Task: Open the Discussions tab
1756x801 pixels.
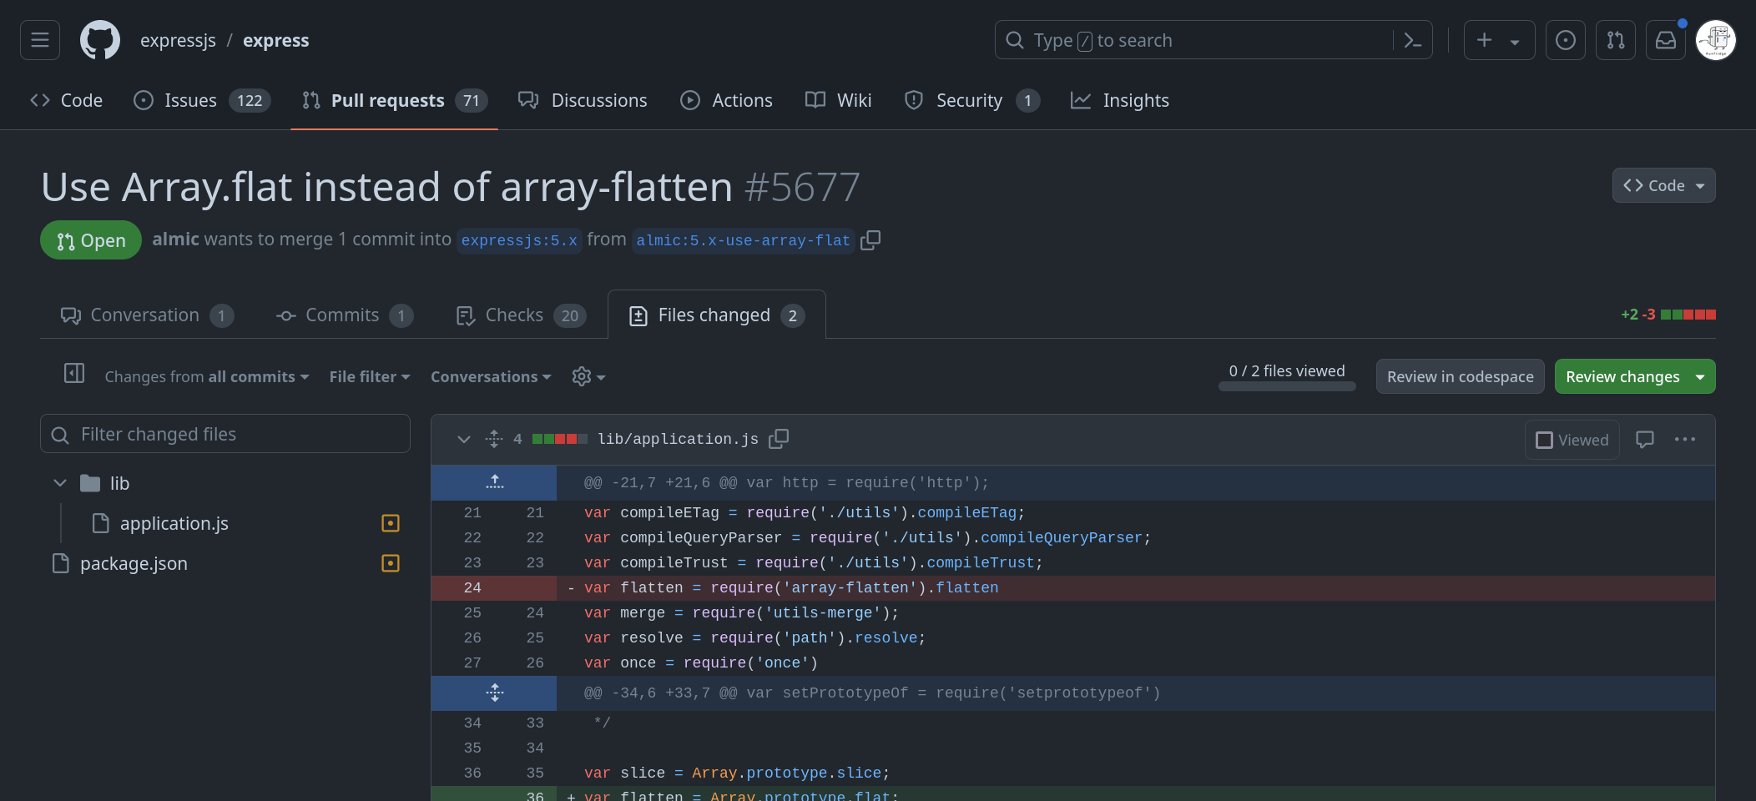Action: click(x=583, y=100)
